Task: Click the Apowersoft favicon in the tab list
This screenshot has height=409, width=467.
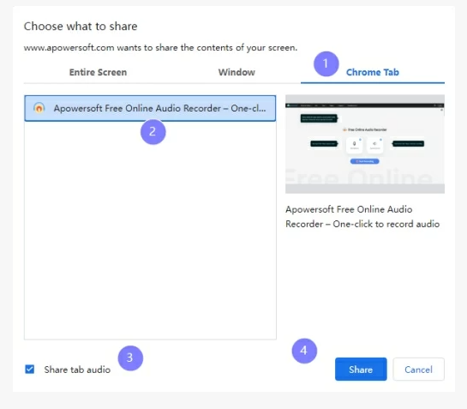Action: [39, 108]
